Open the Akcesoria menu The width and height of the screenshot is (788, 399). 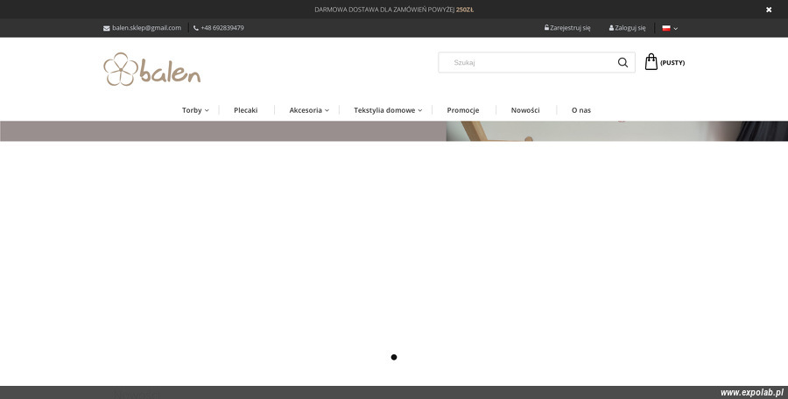coord(306,110)
